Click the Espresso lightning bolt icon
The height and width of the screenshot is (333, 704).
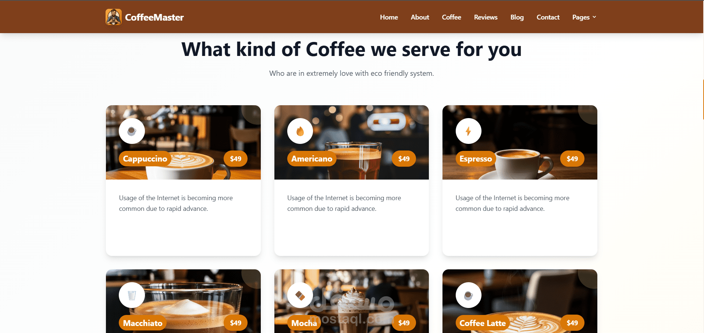click(468, 131)
